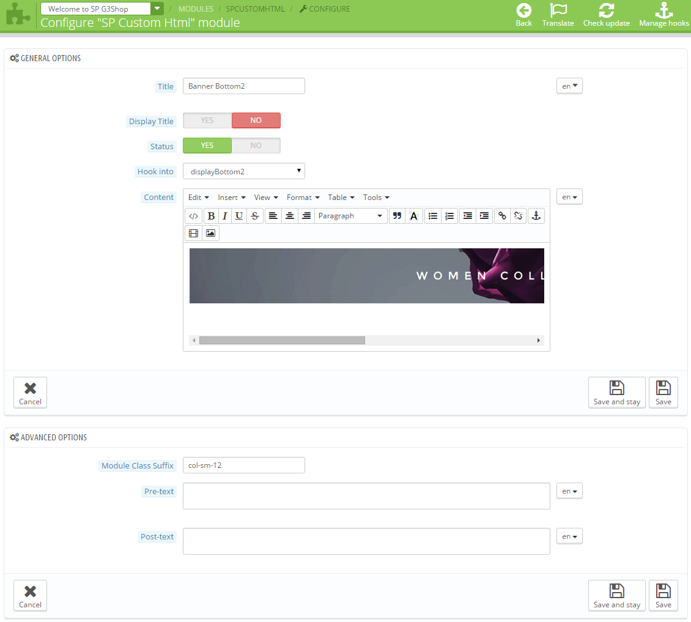Click the remove link icon
The width and height of the screenshot is (691, 622).
(519, 216)
